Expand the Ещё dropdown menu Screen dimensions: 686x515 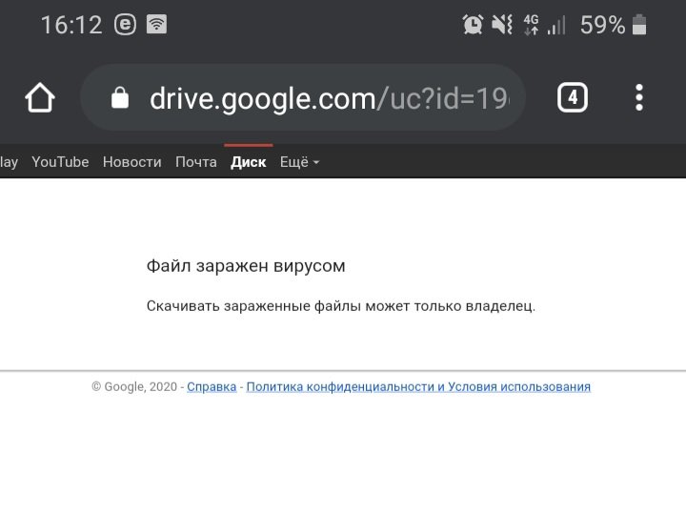299,162
